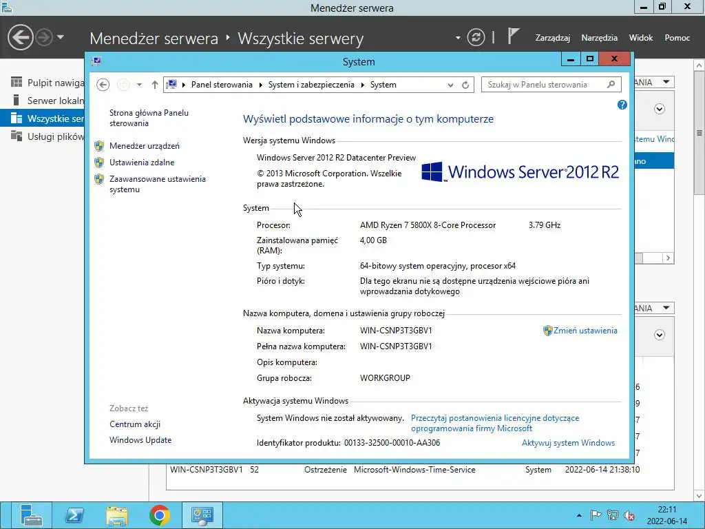This screenshot has height=529, width=705.
Task: Open the Pomoc menu
Action: pyautogui.click(x=677, y=38)
